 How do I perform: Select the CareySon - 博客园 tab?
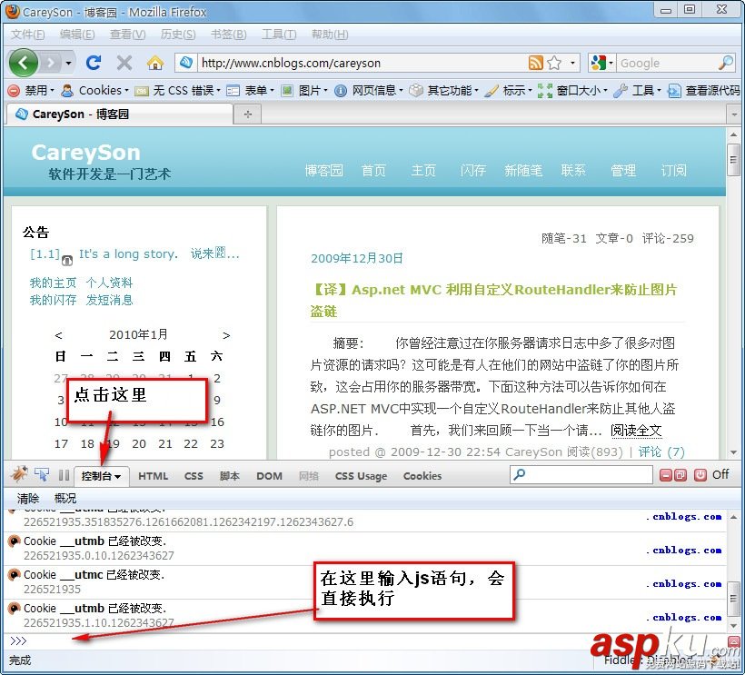click(119, 114)
